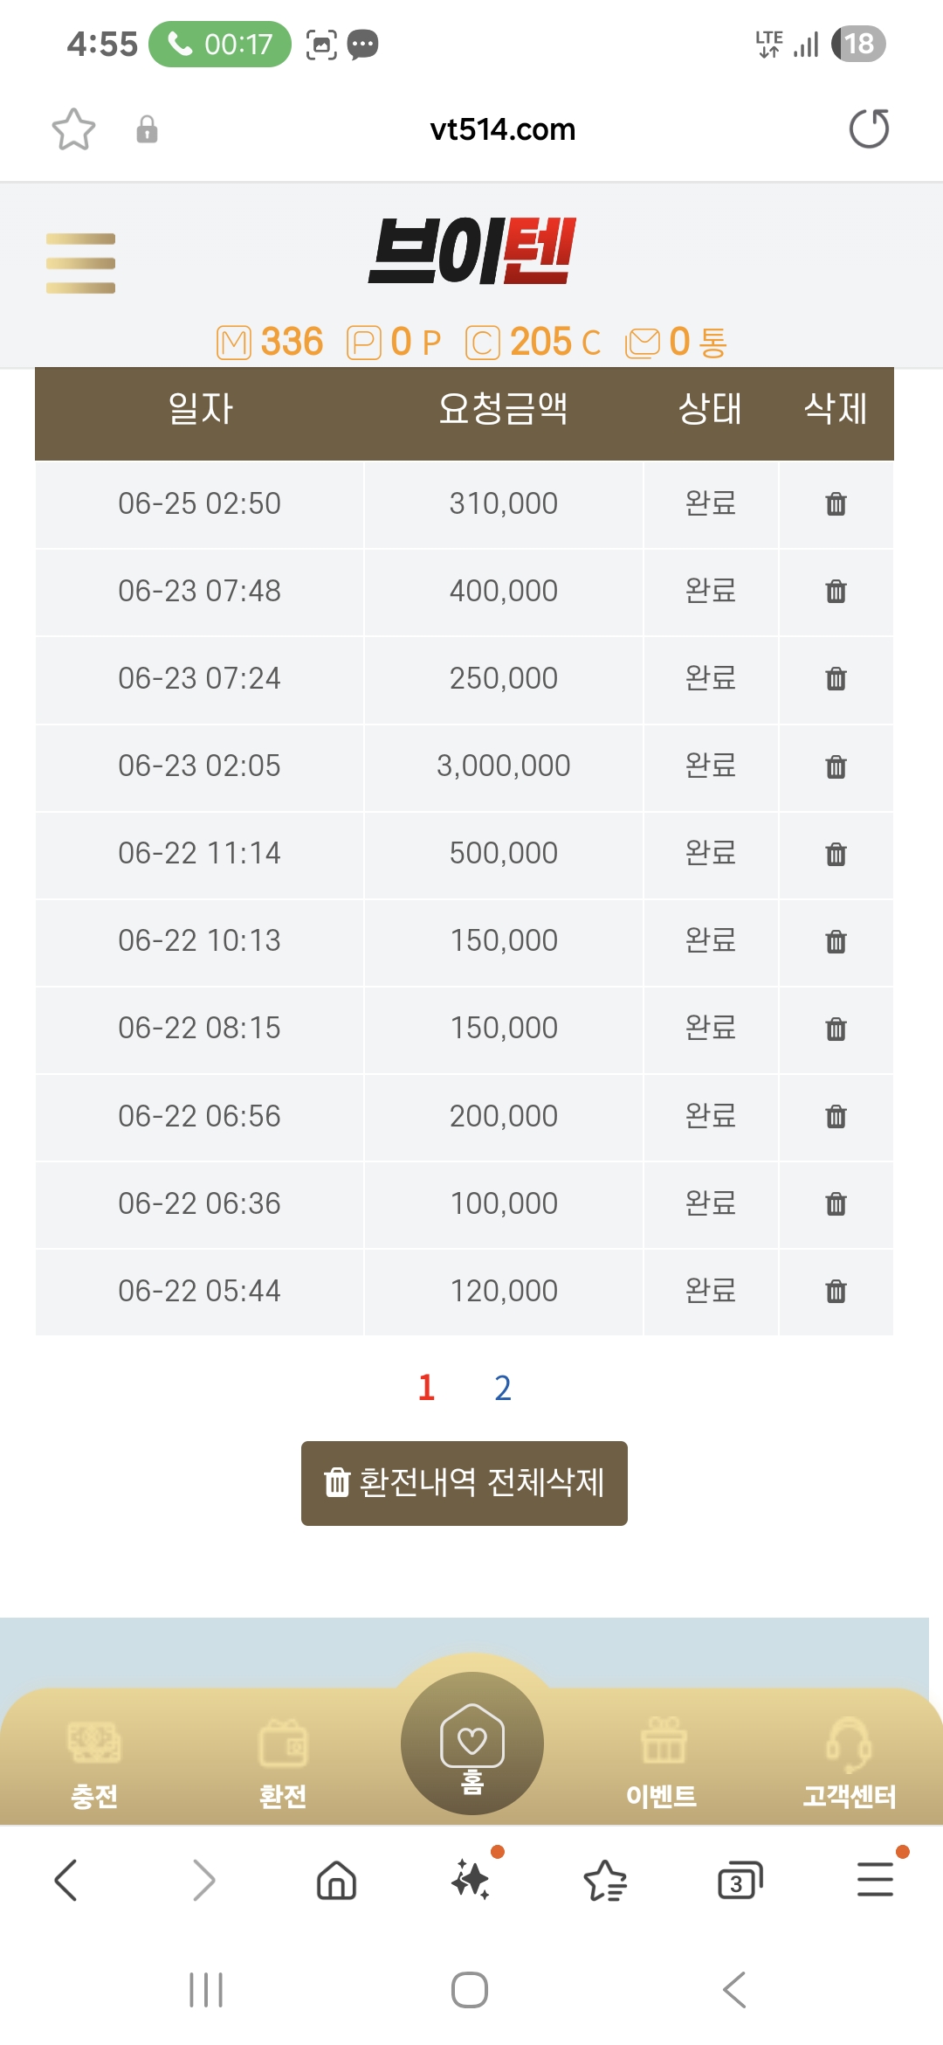Delete the 06-25 02:50 withdrawal record
The image size is (943, 2045).
pos(836,504)
